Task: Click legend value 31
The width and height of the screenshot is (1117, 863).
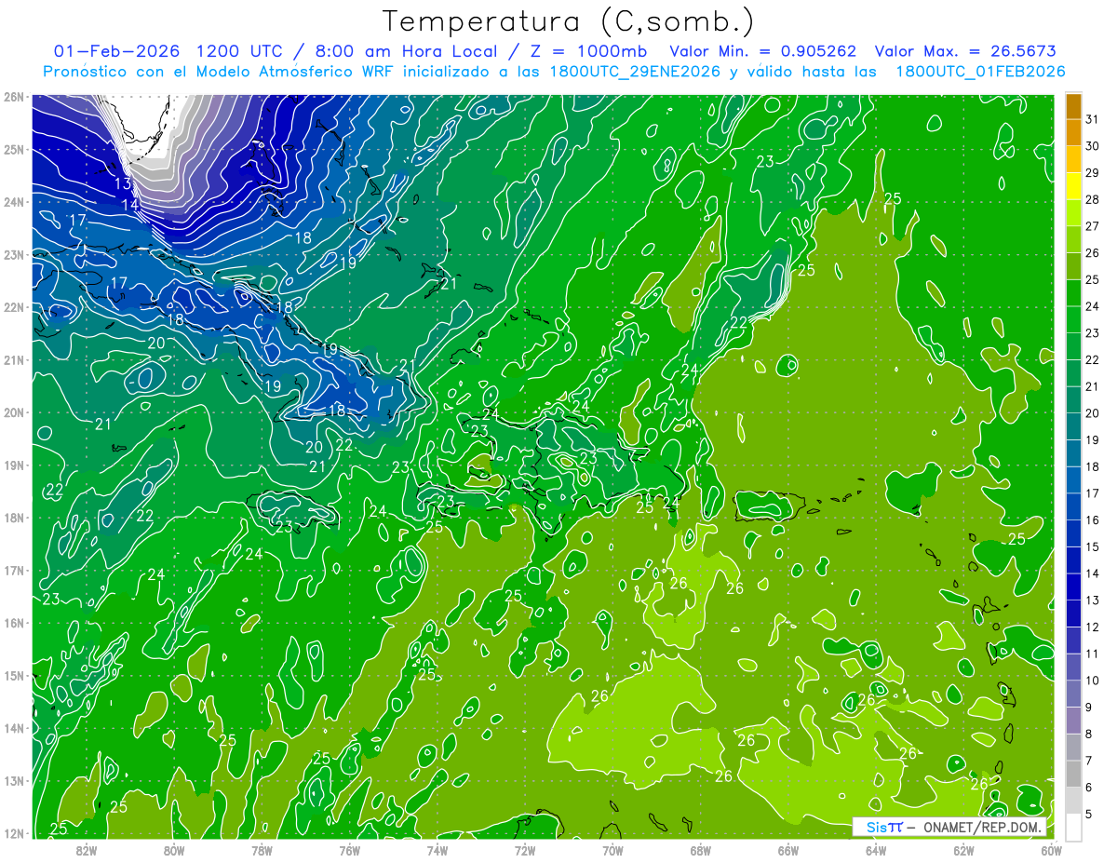Action: (x=1092, y=119)
